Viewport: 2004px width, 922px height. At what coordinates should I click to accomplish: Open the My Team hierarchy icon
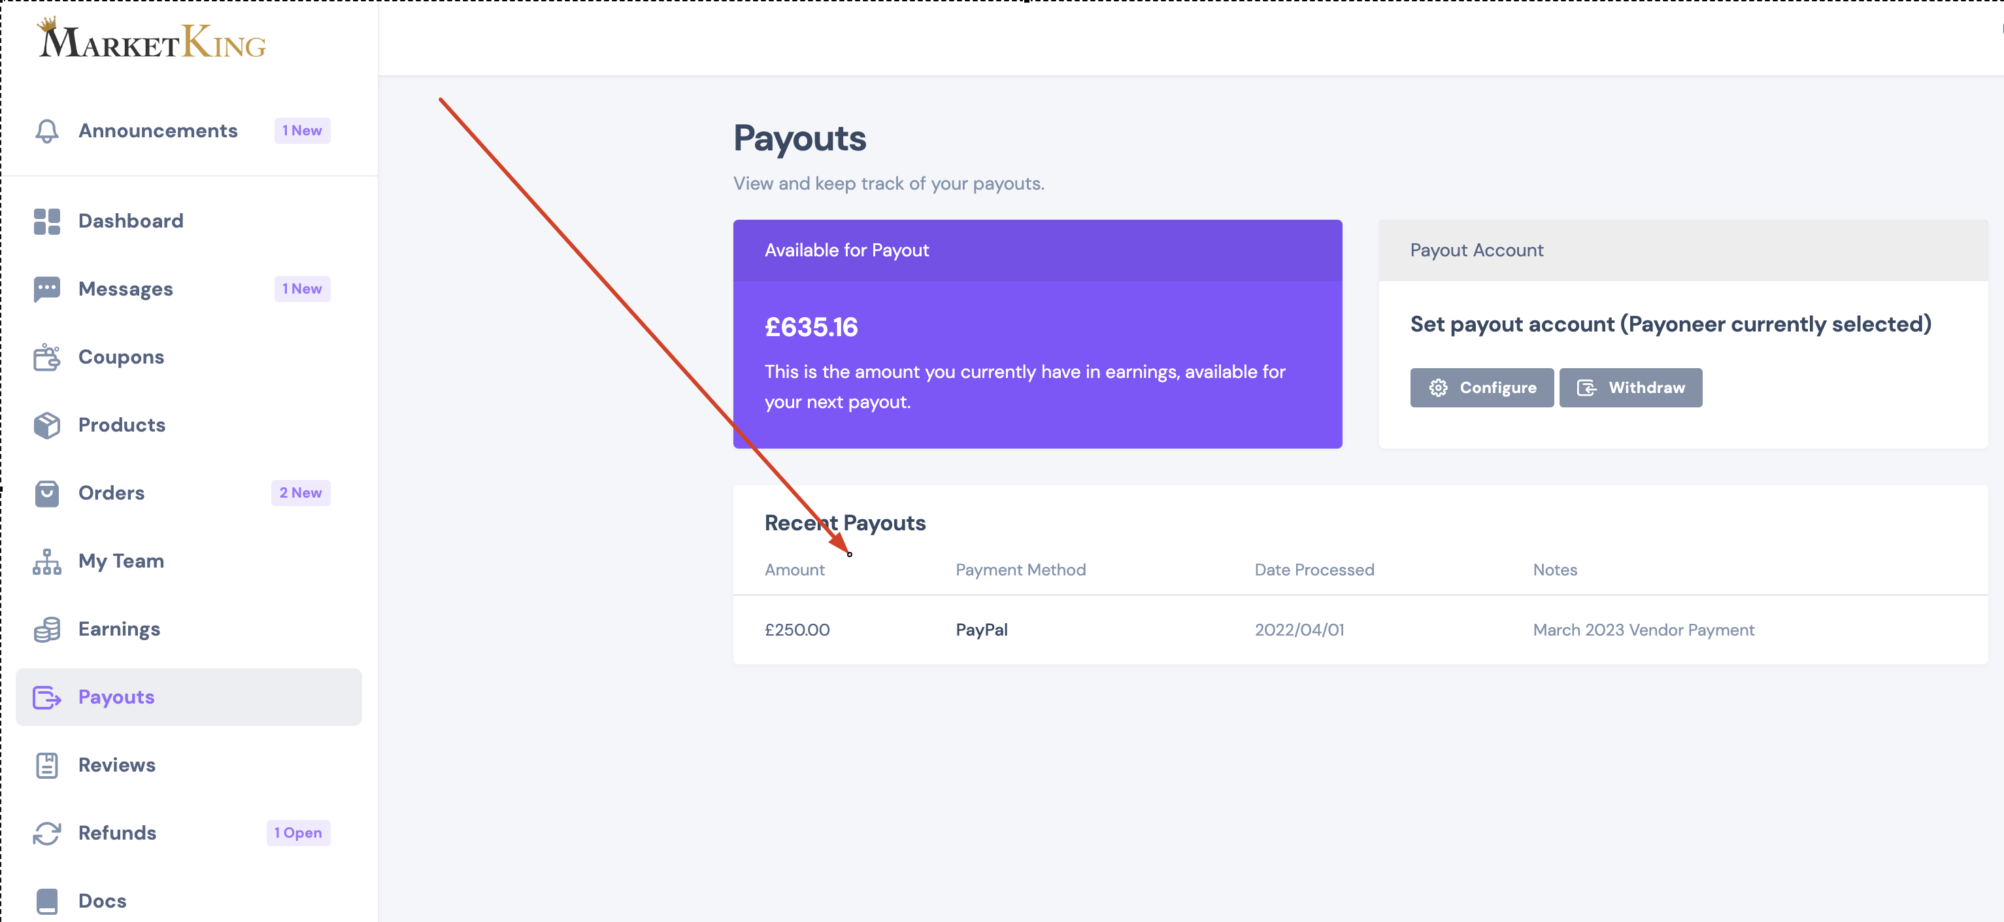[46, 561]
